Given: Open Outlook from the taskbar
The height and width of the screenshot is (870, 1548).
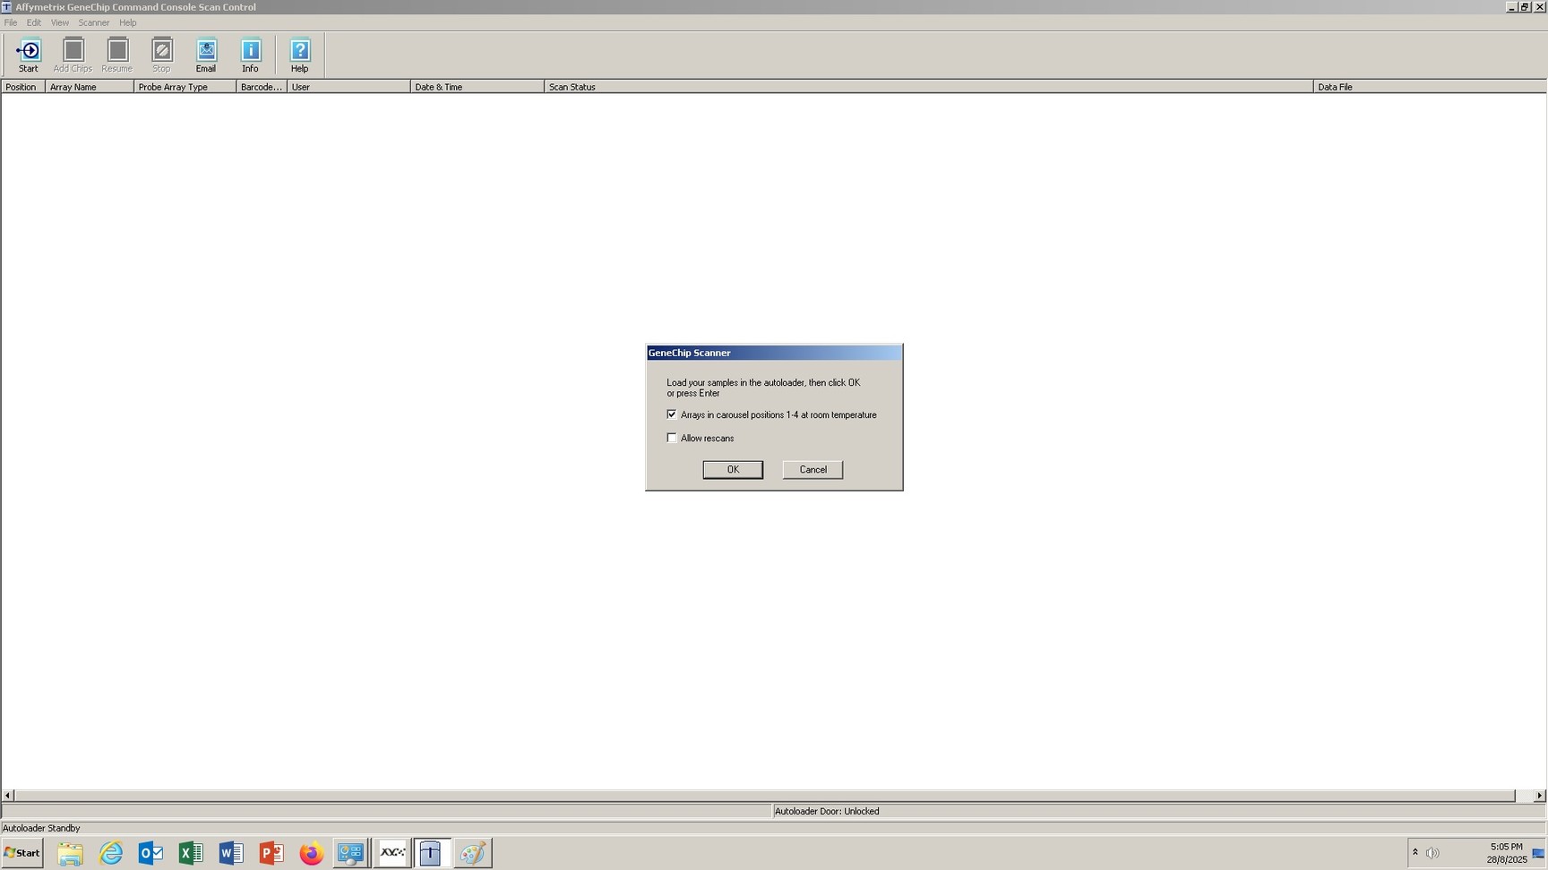Looking at the screenshot, I should point(150,853).
